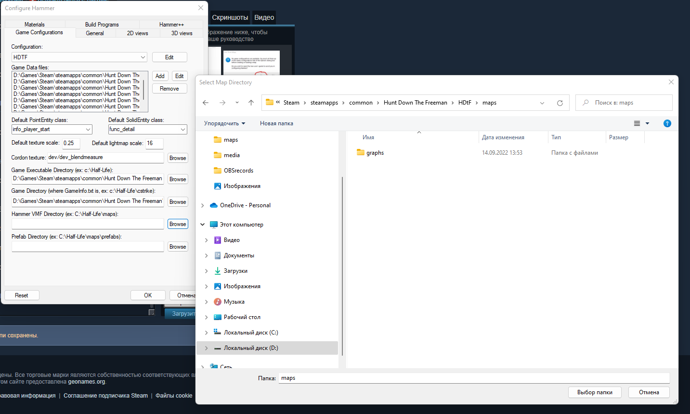This screenshot has height=414, width=690.
Task: Click Reset in Configure Hammer
Action: point(22,295)
